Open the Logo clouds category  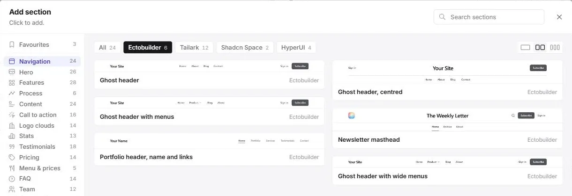pos(43,125)
